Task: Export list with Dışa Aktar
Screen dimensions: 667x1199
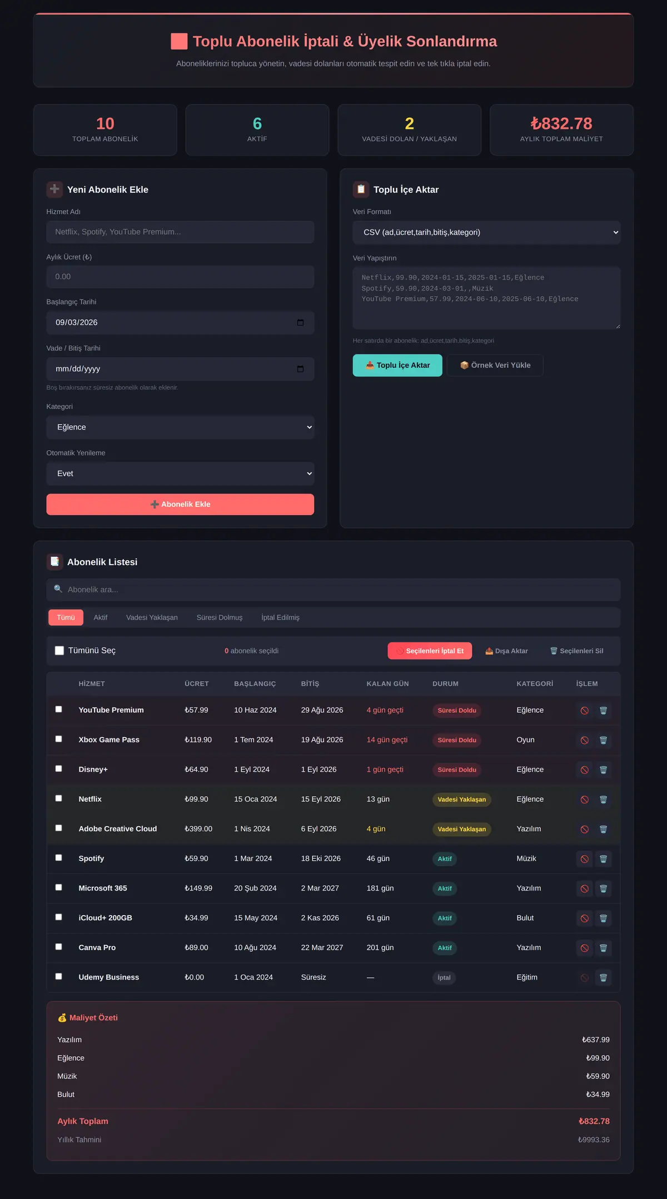Action: click(x=506, y=651)
